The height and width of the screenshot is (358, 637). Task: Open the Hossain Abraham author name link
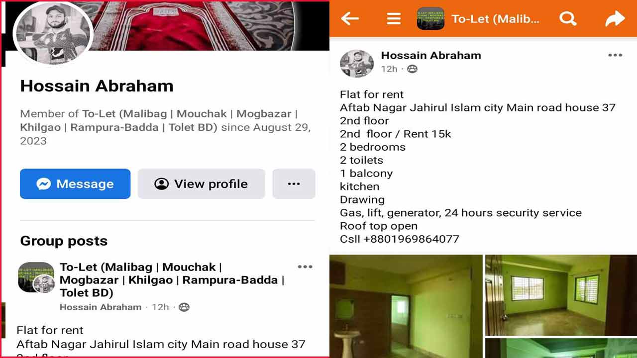pos(431,55)
